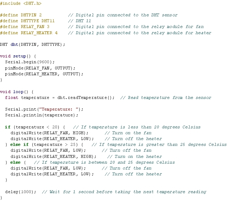Click the RELAY_FAN 3 define
Viewport: 230px width, 211px height.
[25, 27]
